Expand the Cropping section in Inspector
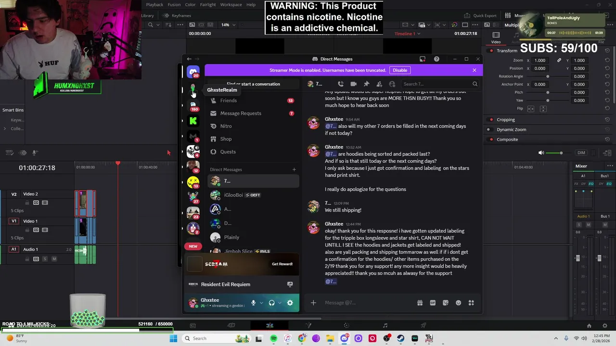 click(x=506, y=120)
